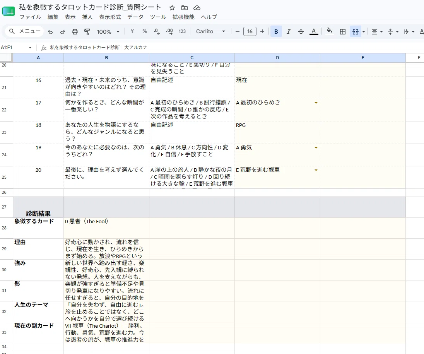Toggle strikethrough formatting
The image size is (424, 354).
click(x=301, y=31)
